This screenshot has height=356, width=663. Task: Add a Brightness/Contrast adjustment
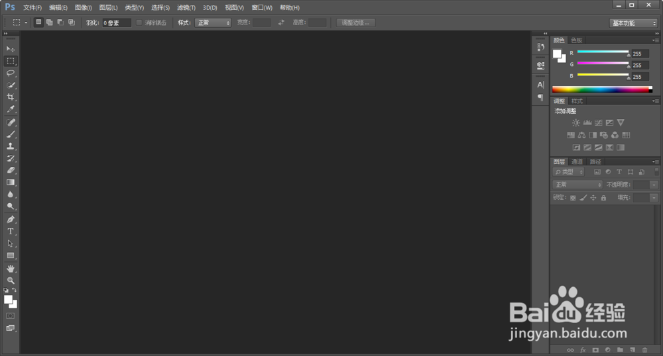[x=576, y=122]
